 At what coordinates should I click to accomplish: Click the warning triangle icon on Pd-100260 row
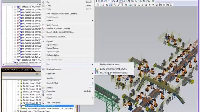[x=26, y=109]
